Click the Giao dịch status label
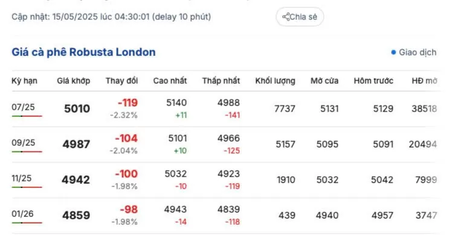 coord(418,52)
